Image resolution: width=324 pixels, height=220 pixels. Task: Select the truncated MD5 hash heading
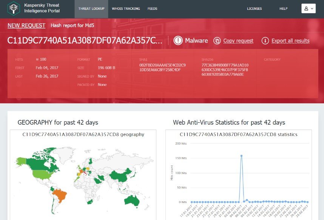(85, 40)
